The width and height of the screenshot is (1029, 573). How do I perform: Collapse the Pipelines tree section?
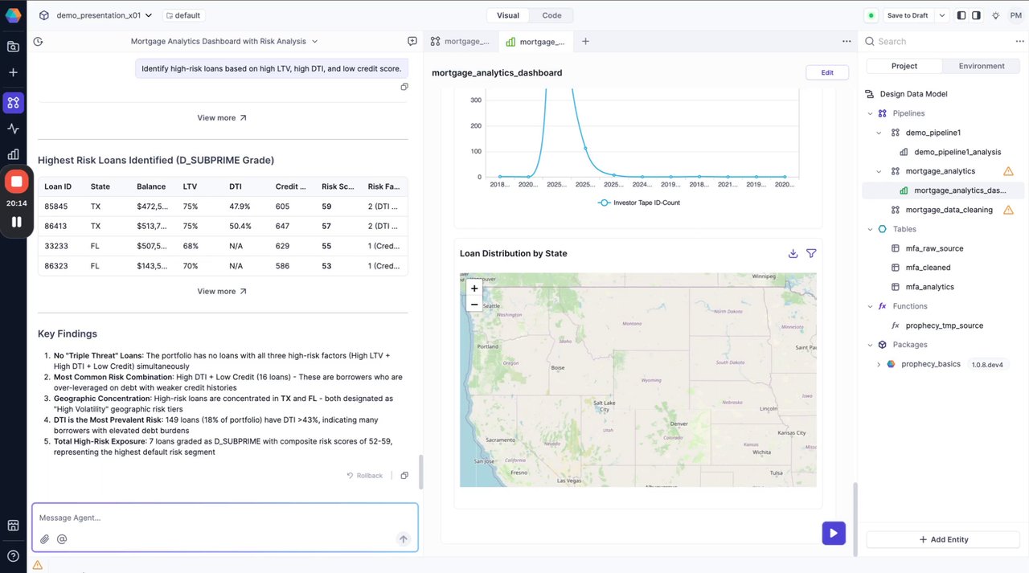[871, 113]
